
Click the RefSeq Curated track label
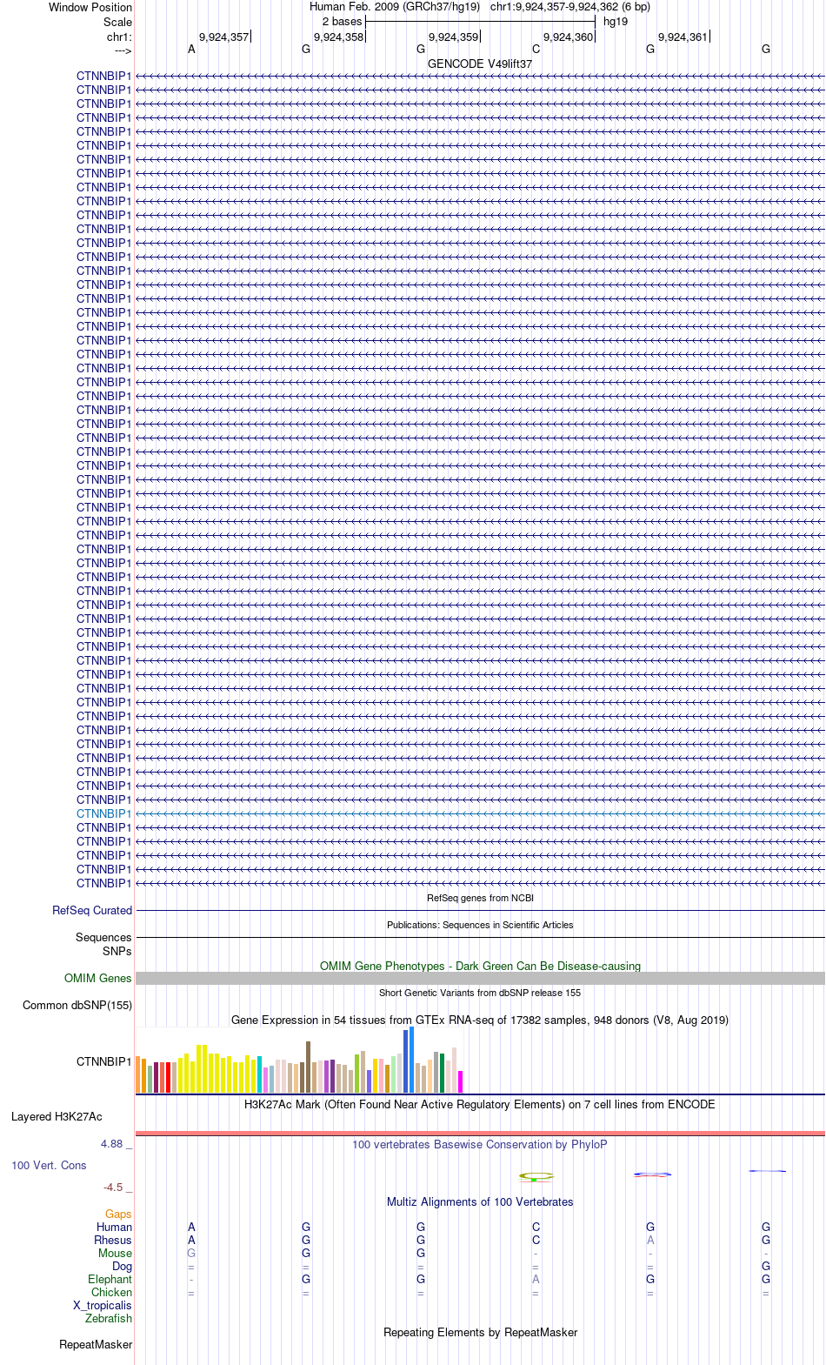click(x=92, y=910)
